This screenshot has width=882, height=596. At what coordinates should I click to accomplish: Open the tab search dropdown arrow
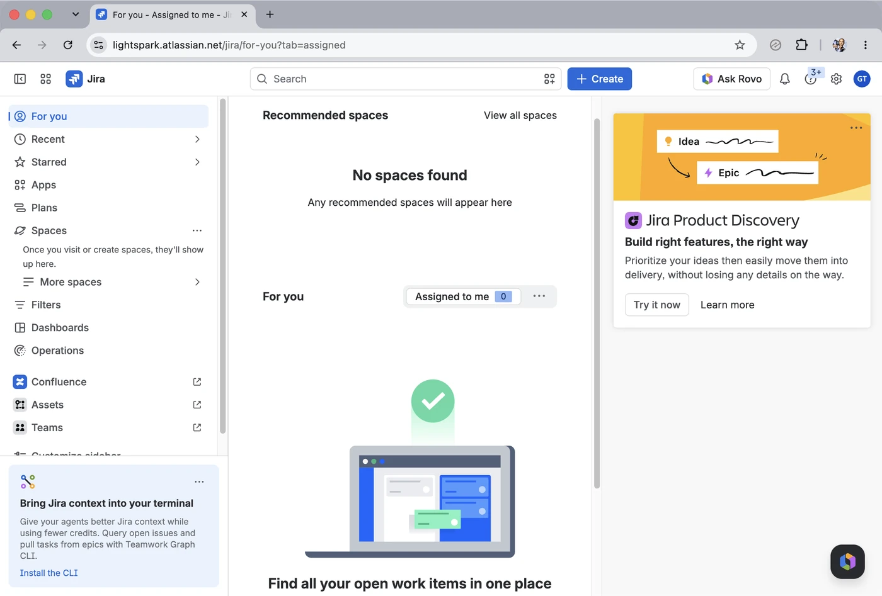click(76, 14)
